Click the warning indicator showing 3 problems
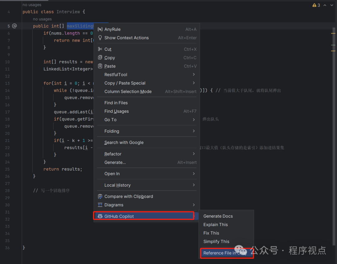Image resolution: width=337 pixels, height=264 pixels. click(316, 5)
